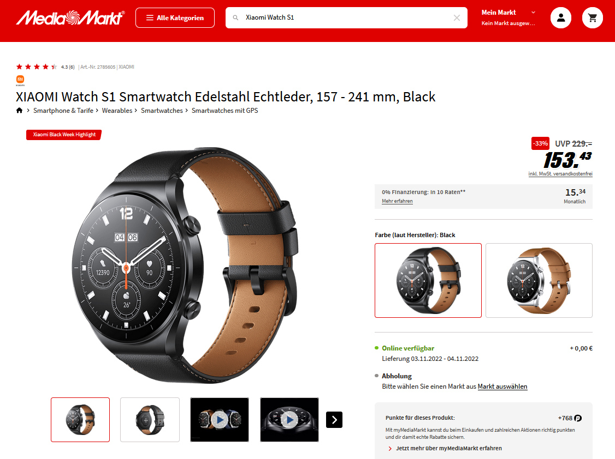The height and width of the screenshot is (459, 615).
Task: Open Smartwatches mit GPS breadcrumb
Action: click(x=224, y=111)
